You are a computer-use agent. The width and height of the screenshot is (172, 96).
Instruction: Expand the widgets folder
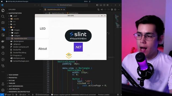pos(16,36)
